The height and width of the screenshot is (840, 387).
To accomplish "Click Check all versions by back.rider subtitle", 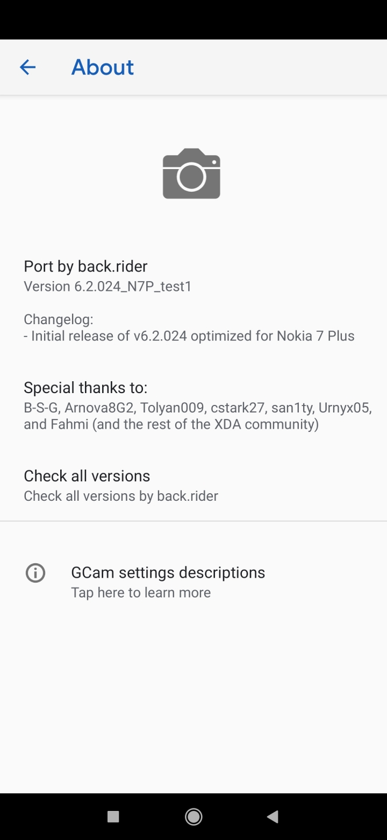I will 121,496.
